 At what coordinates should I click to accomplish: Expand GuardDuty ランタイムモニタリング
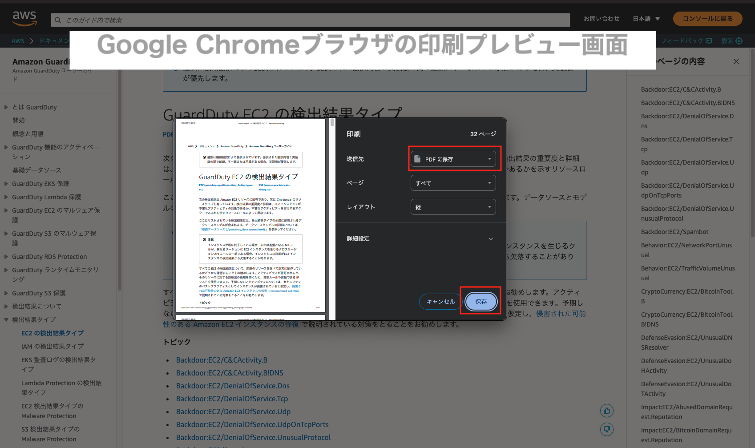point(6,270)
